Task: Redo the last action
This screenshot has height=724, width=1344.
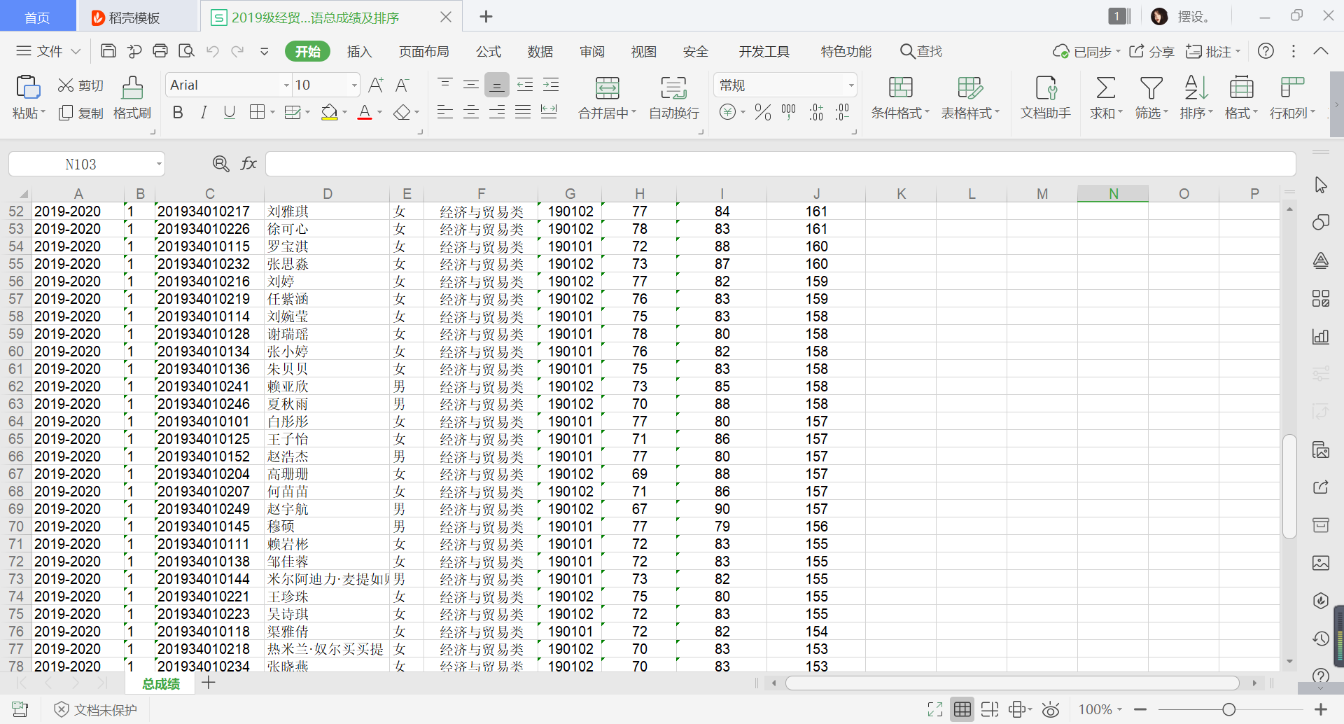Action: (x=238, y=51)
